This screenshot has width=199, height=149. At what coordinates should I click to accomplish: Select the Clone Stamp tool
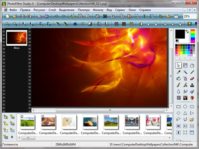(x=192, y=85)
